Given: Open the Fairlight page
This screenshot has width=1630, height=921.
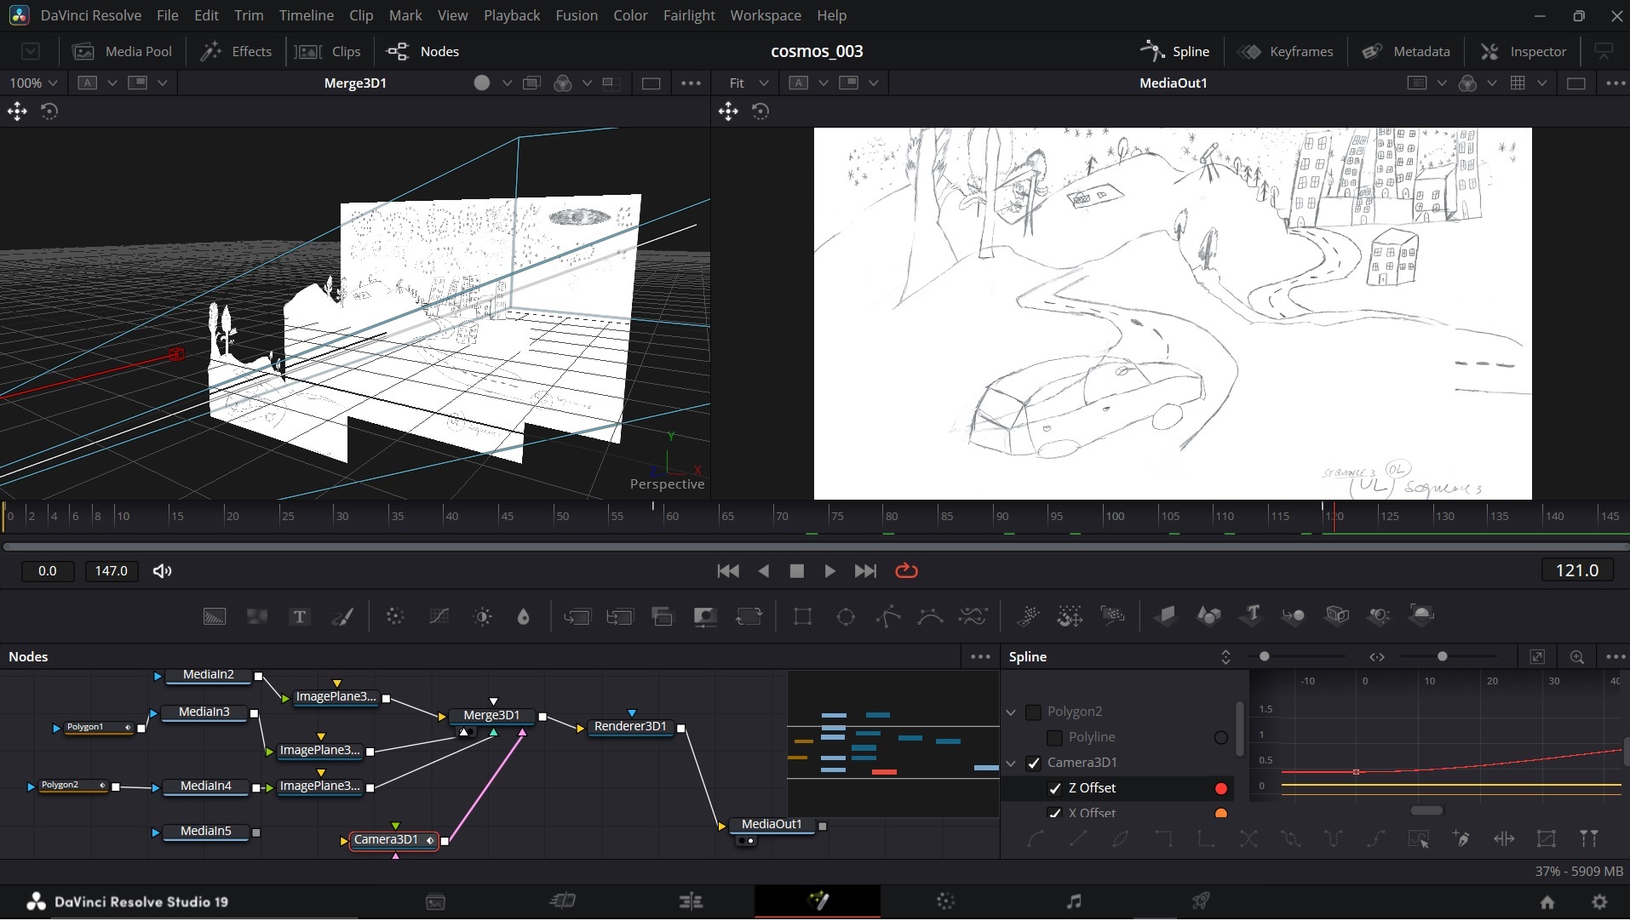Looking at the screenshot, I should coord(1073,901).
